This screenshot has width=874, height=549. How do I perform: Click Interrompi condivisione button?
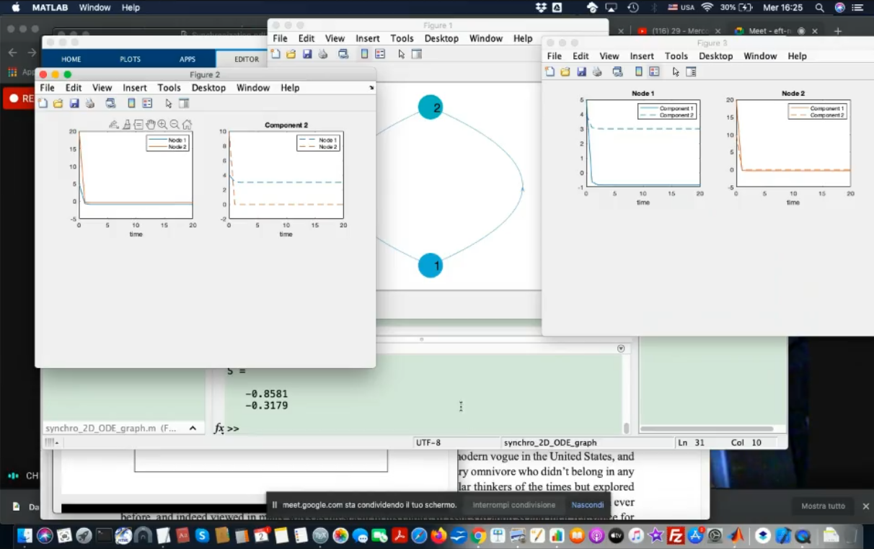tap(513, 505)
